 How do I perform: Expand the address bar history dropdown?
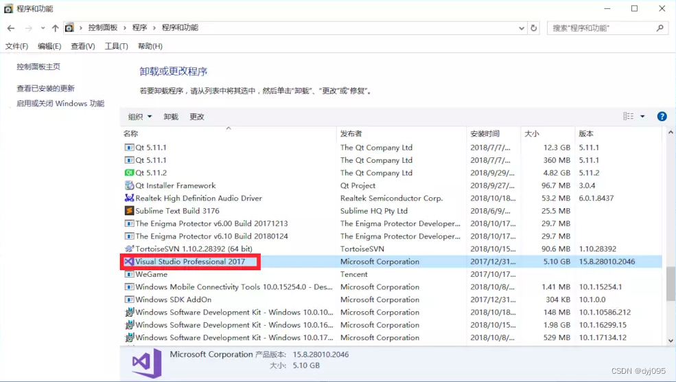click(x=522, y=28)
